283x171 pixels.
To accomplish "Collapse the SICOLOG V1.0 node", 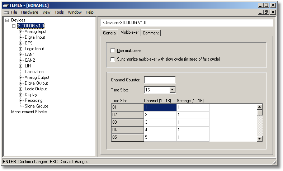I will (x=14, y=26).
